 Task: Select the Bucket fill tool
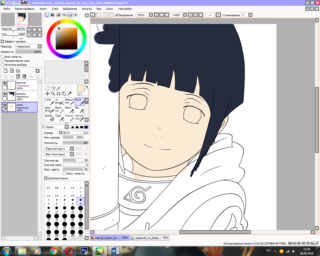(x=49, y=117)
